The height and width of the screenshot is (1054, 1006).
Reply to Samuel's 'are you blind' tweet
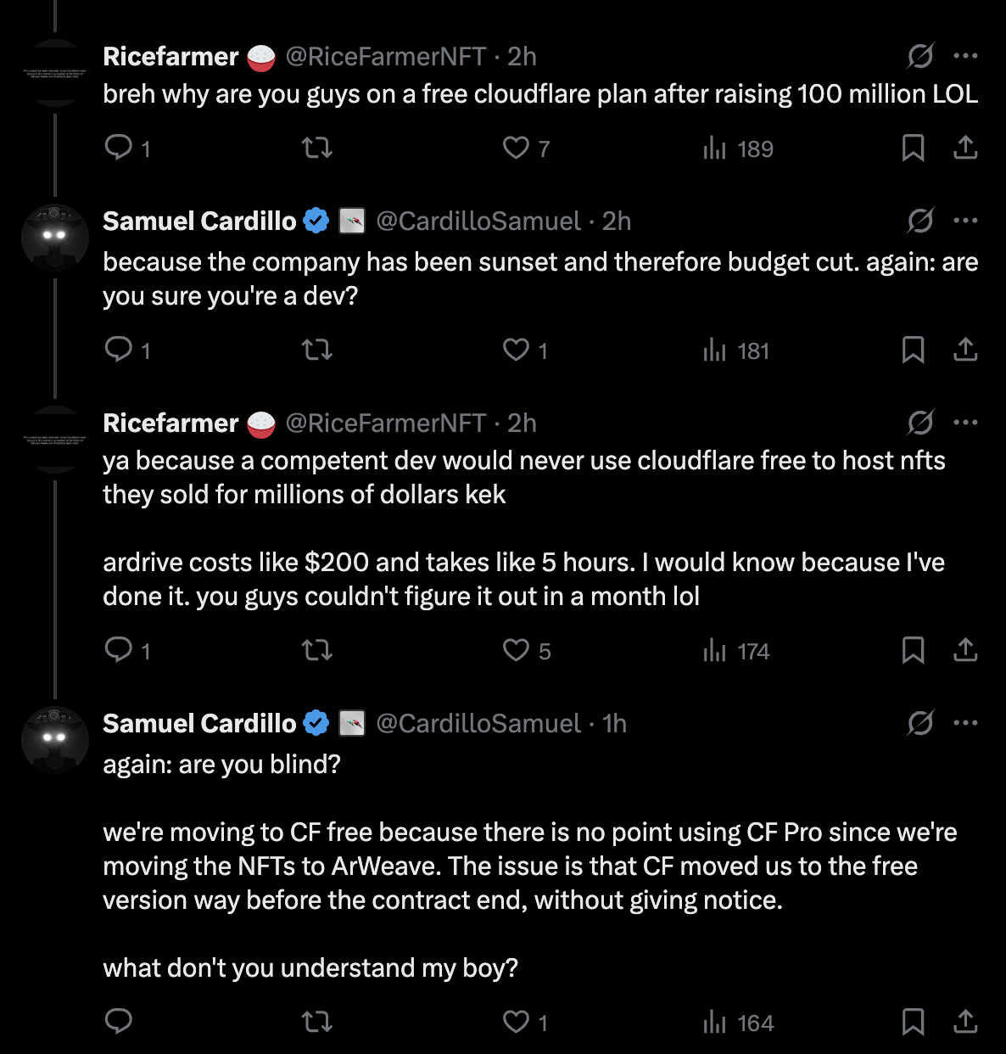[119, 1021]
